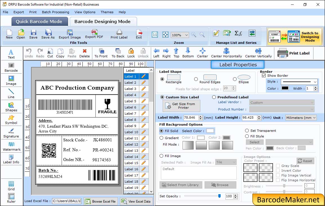The width and height of the screenshot is (325, 206).
Task: Switch to Quick Barcode Mode tab
Action: 40,22
